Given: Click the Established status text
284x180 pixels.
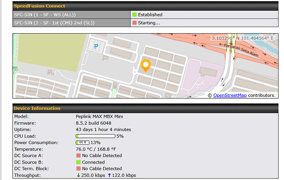Looking at the screenshot, I should tap(150, 15).
